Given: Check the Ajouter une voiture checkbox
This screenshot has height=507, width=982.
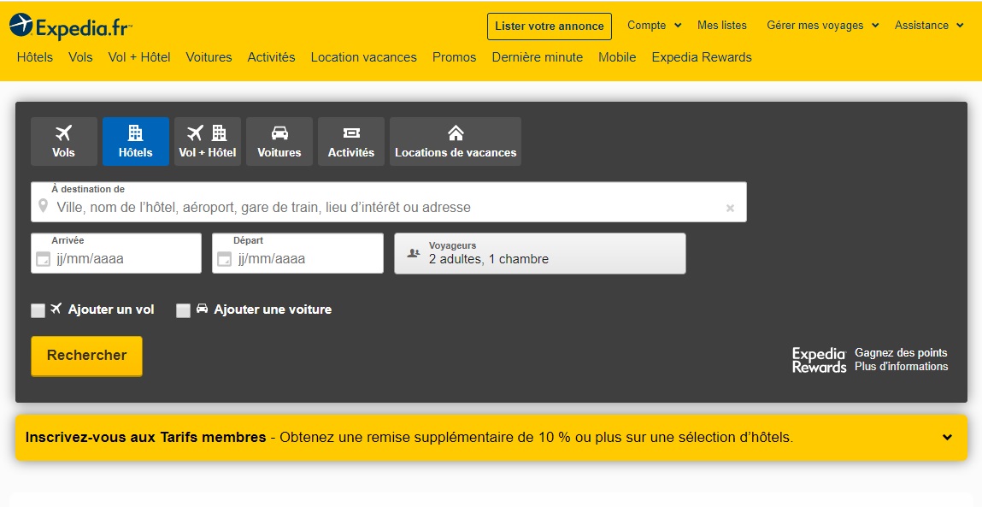Looking at the screenshot, I should point(183,310).
